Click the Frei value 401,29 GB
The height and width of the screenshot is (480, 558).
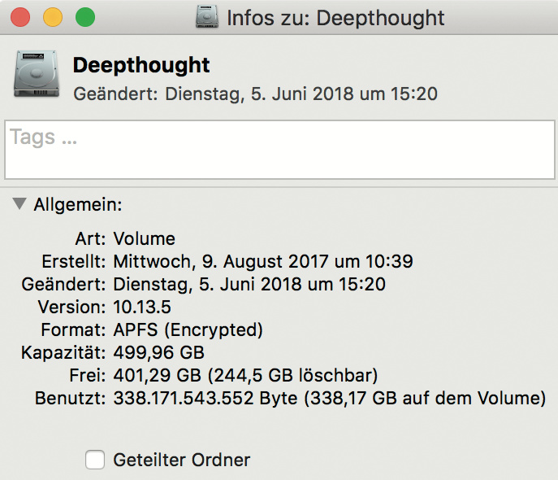point(158,376)
